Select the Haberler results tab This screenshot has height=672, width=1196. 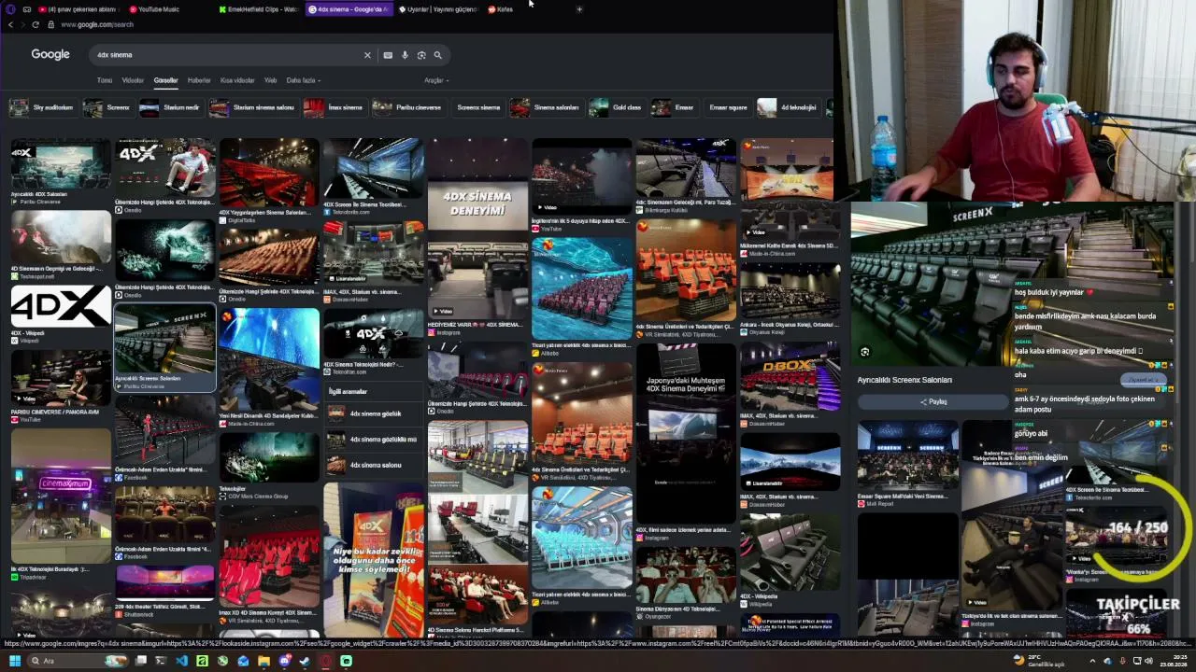tap(199, 80)
